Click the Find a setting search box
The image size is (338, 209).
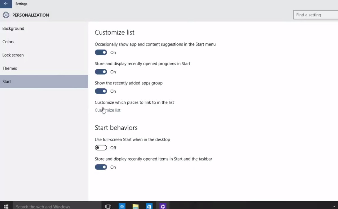click(315, 15)
